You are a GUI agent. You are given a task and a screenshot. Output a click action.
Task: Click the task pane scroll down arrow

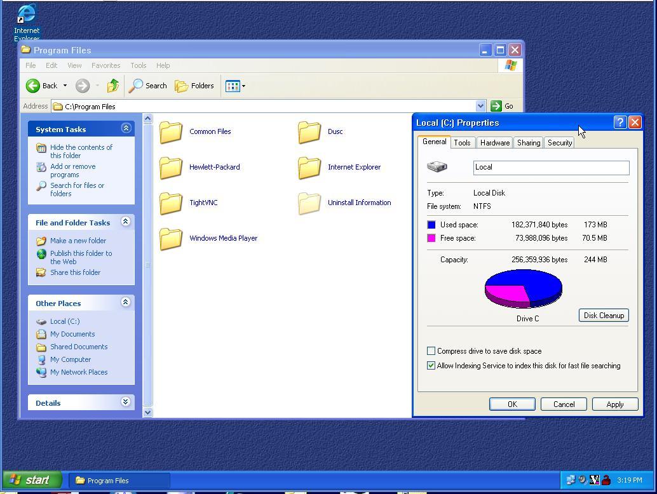tap(147, 412)
